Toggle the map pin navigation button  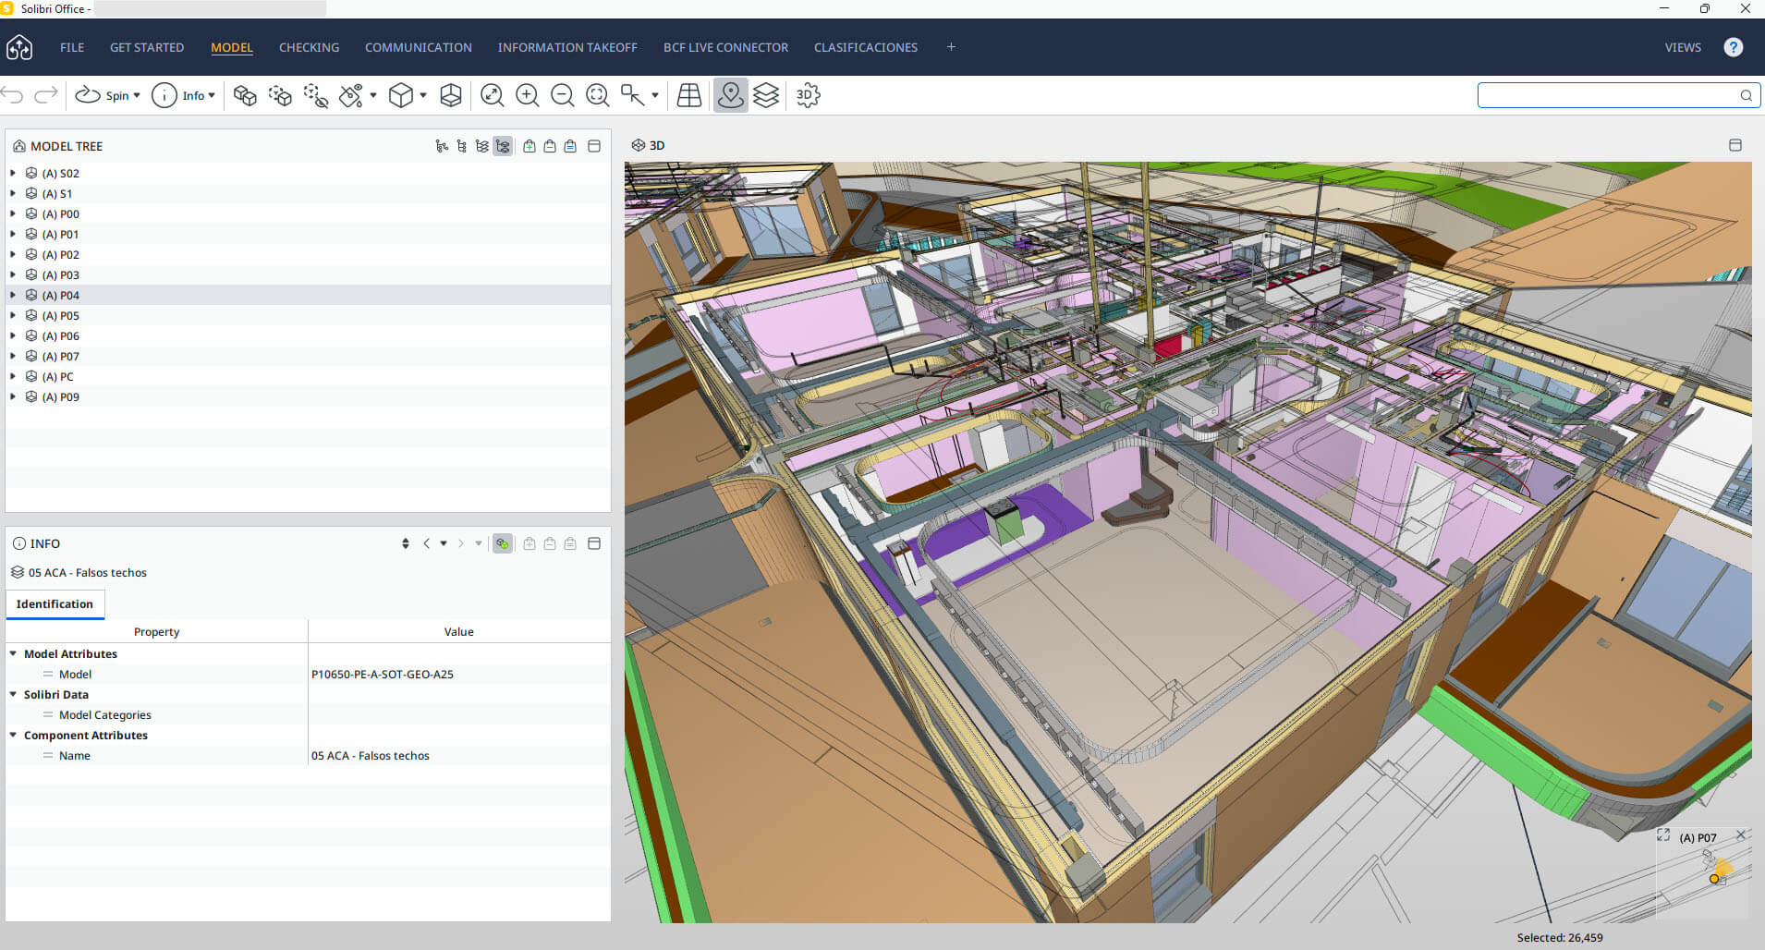730,95
